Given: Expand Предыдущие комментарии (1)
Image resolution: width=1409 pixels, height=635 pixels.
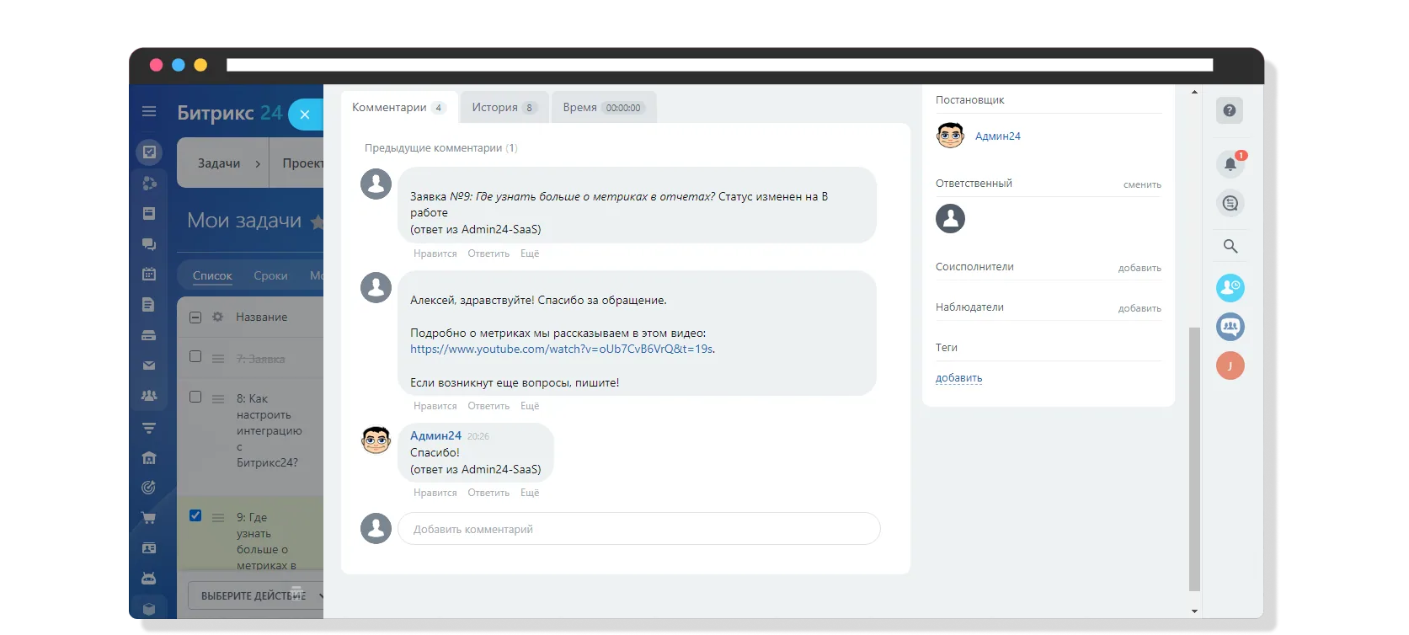Looking at the screenshot, I should pos(440,148).
